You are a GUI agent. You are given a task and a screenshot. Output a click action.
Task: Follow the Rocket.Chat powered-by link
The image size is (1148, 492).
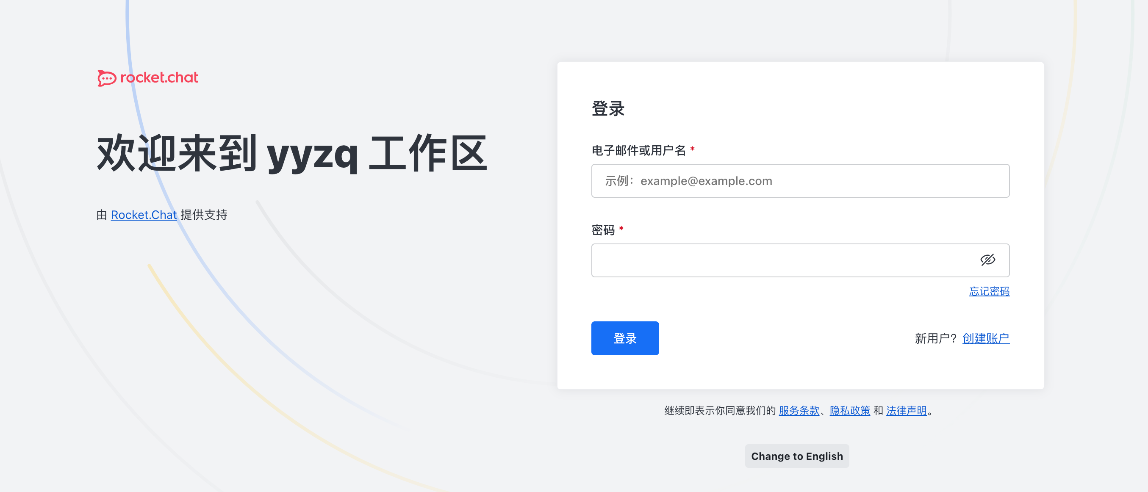[144, 215]
